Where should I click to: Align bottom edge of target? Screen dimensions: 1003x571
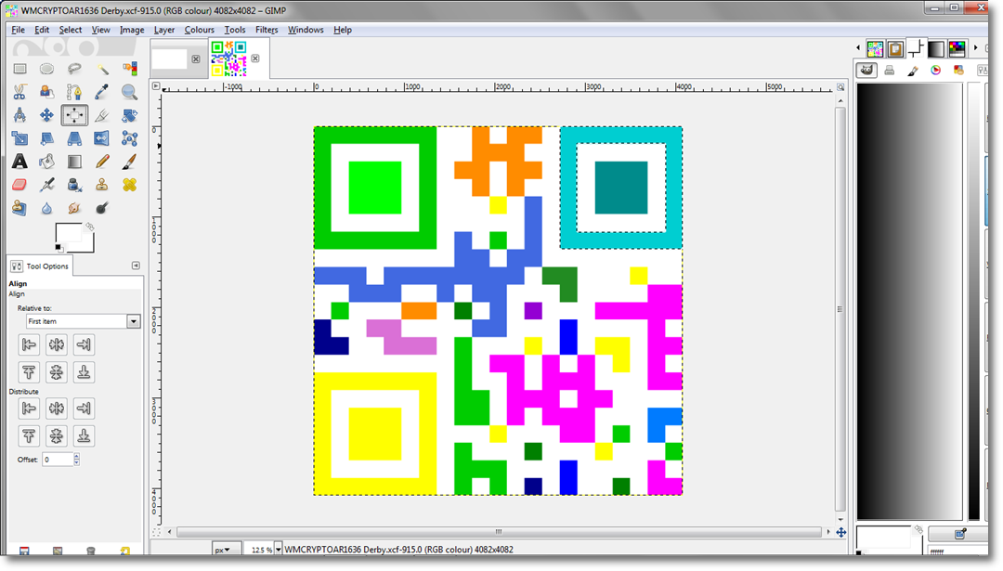[84, 372]
